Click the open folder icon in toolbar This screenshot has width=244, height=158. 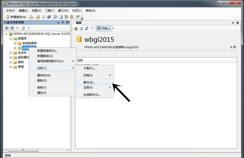[x=38, y=17]
